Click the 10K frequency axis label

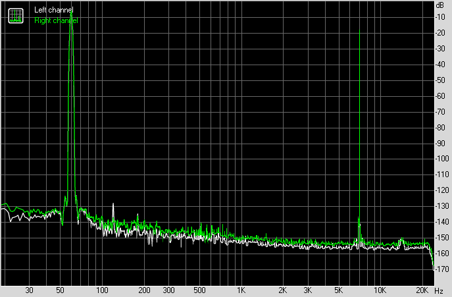[380, 290]
